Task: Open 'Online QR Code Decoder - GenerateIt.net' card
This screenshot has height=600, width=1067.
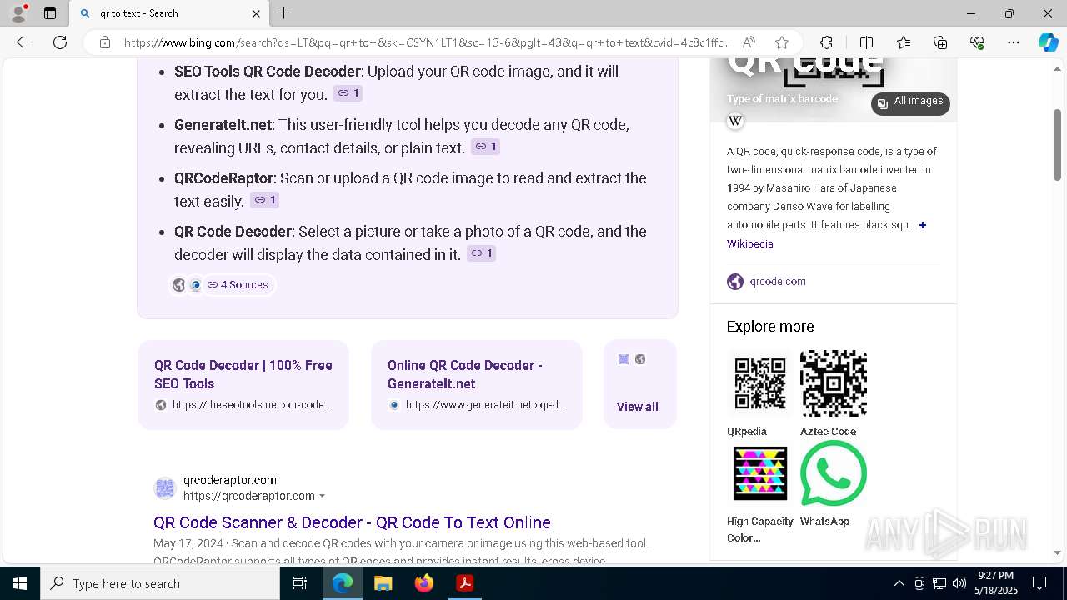Action: (477, 385)
